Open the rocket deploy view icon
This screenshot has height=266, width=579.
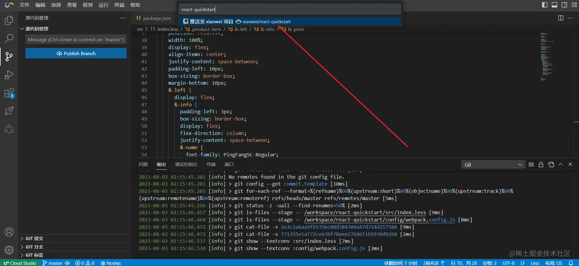tap(9, 111)
